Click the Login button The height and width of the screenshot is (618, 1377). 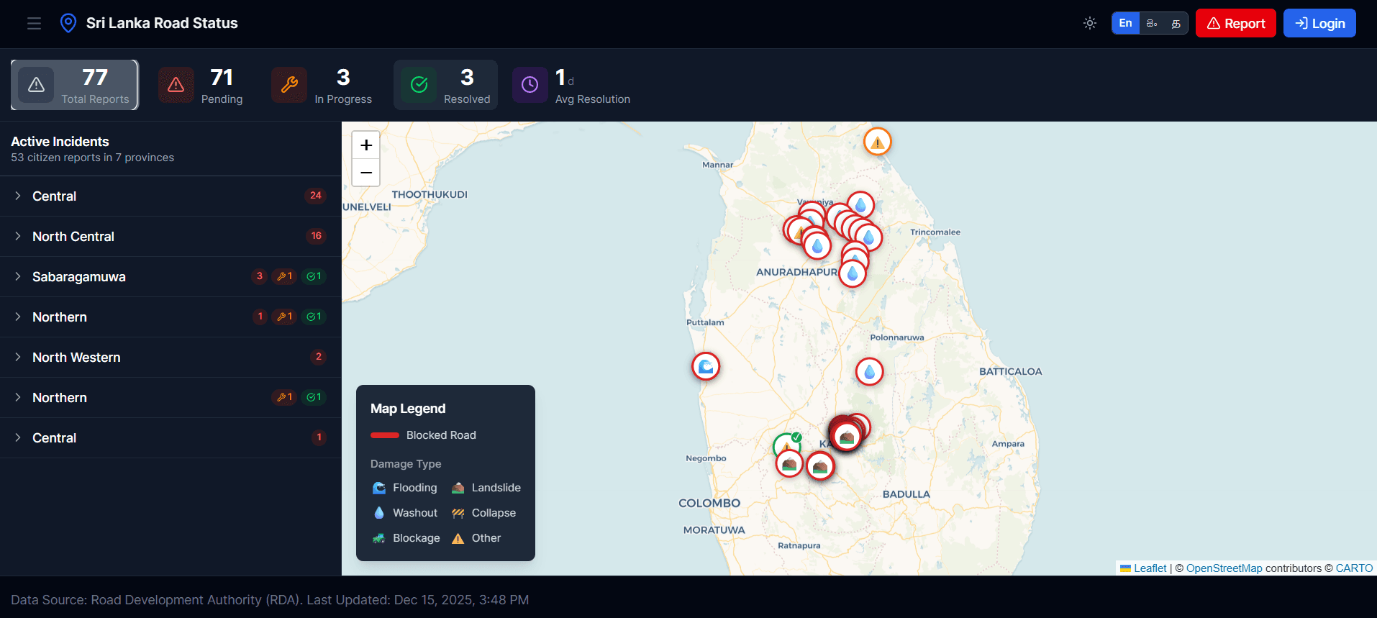(1319, 23)
